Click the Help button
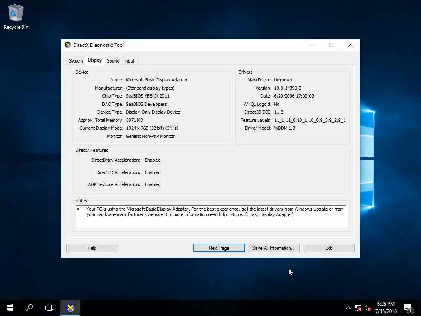421x316 pixels. [92, 248]
